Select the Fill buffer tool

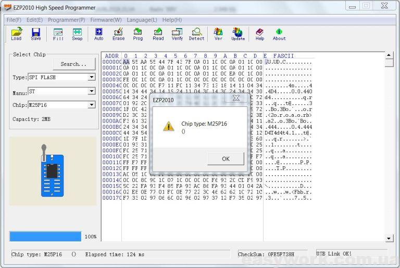pos(58,34)
